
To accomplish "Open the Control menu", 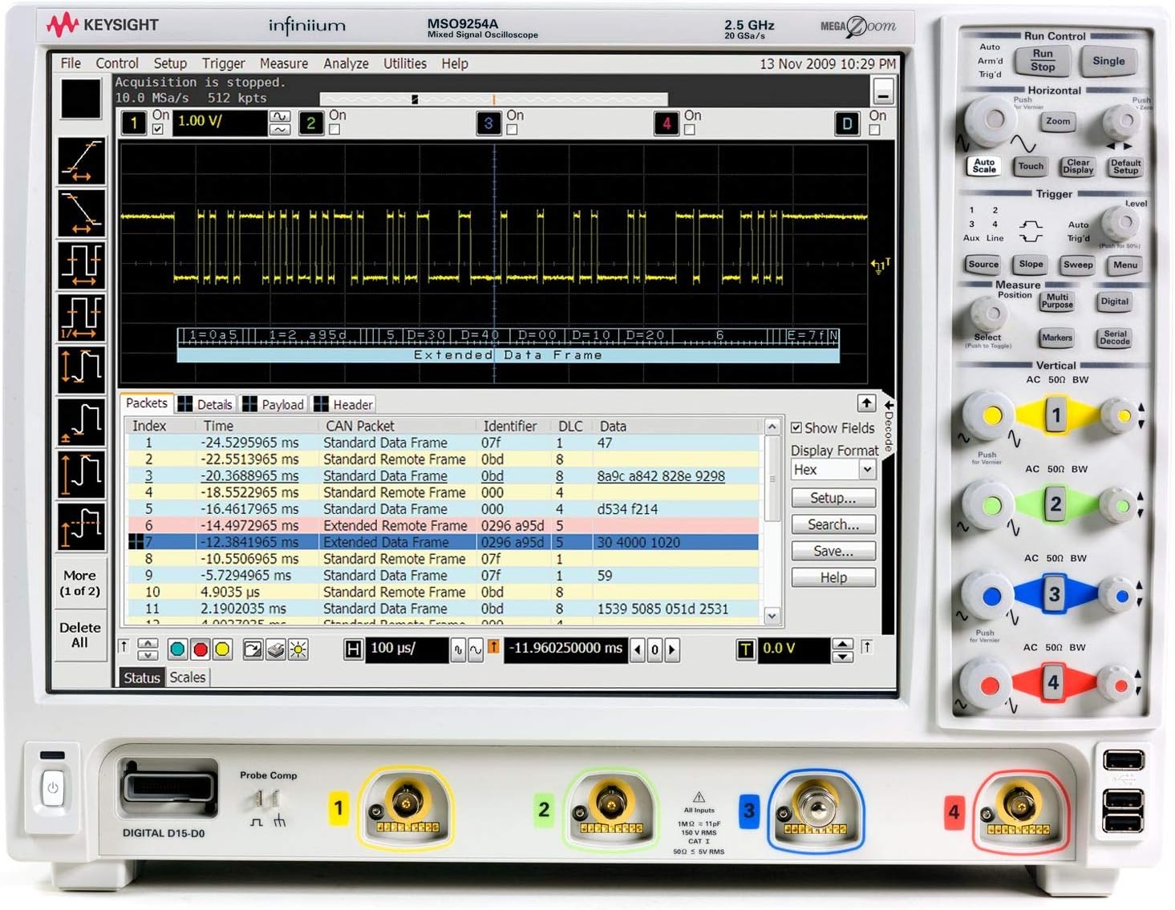I will 117,63.
